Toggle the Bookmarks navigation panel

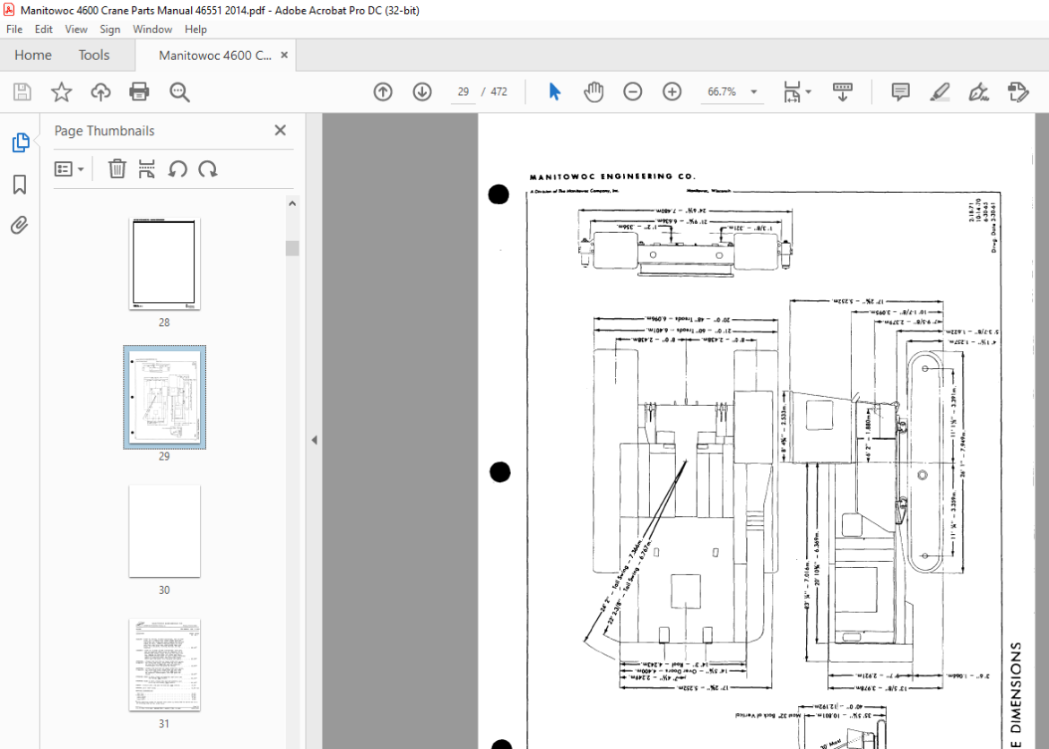click(20, 185)
